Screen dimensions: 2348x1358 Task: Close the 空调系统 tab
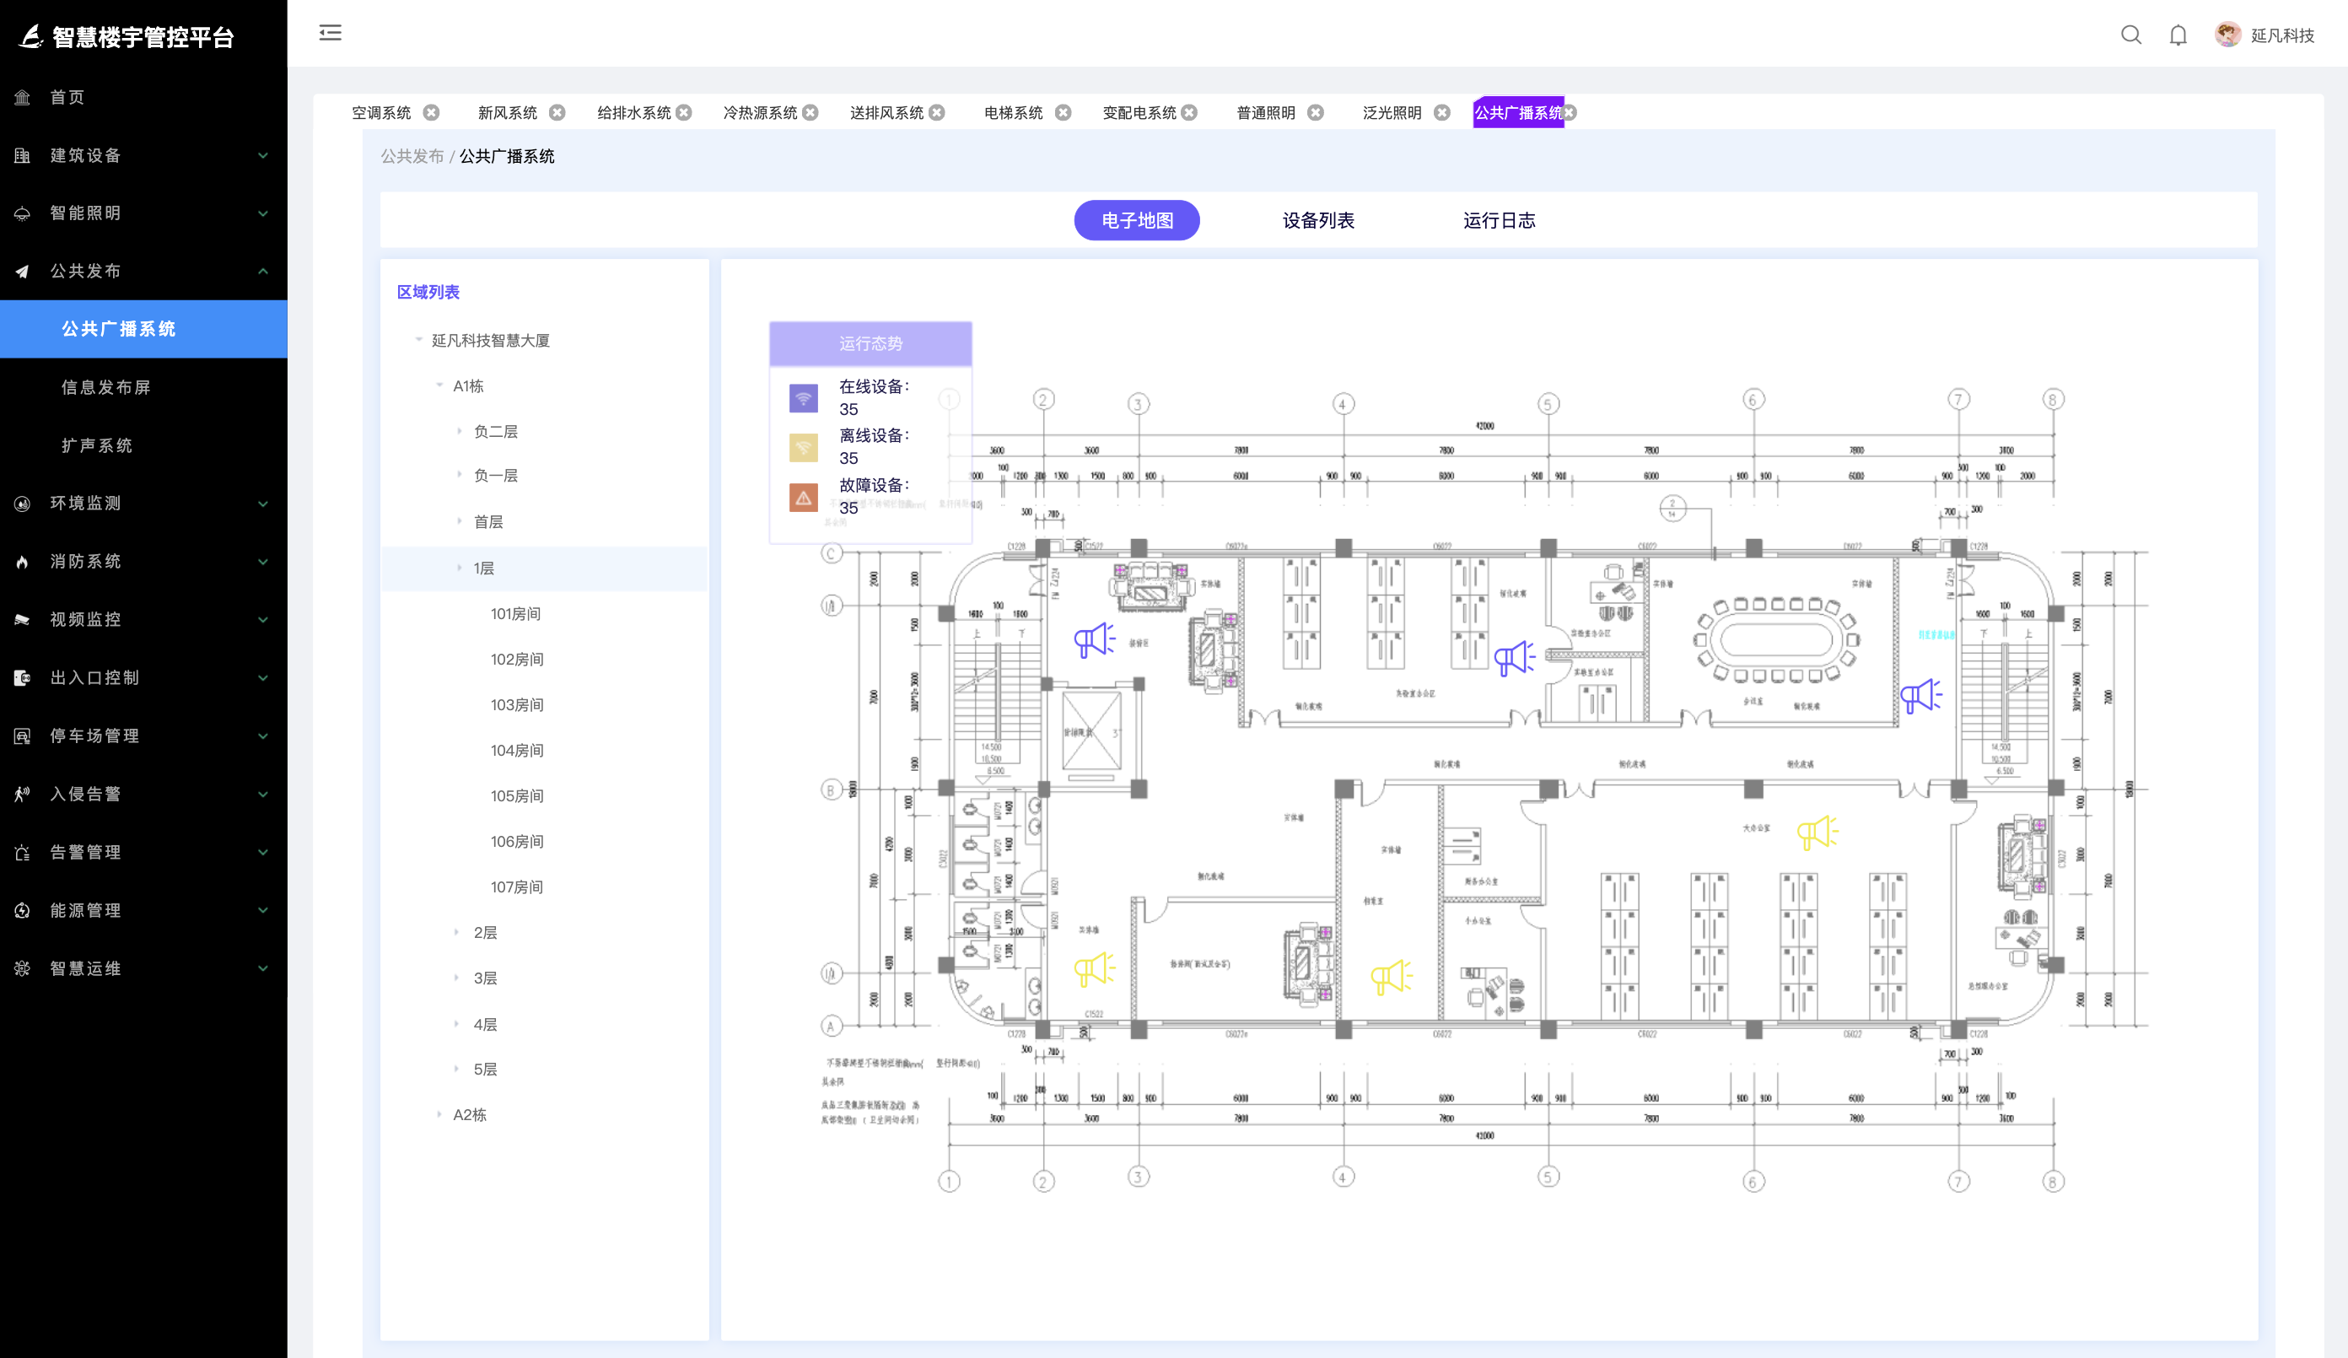point(432,113)
